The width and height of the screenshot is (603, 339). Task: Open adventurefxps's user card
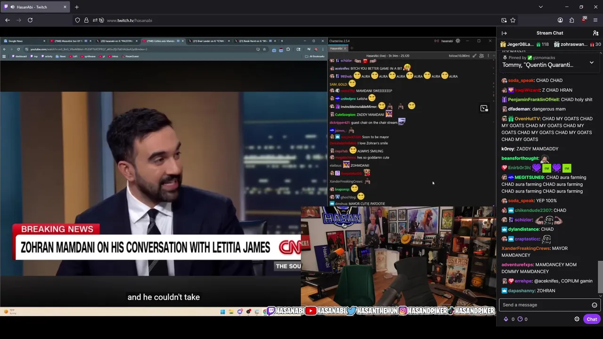pos(517,265)
